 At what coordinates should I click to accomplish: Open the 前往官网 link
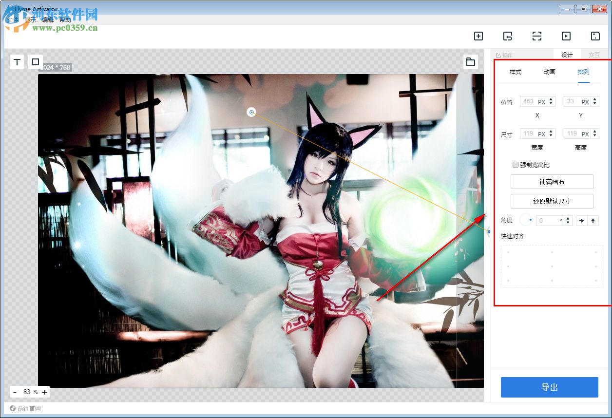pyautogui.click(x=25, y=408)
